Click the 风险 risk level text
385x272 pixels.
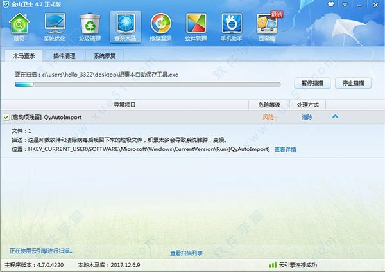[268, 117]
